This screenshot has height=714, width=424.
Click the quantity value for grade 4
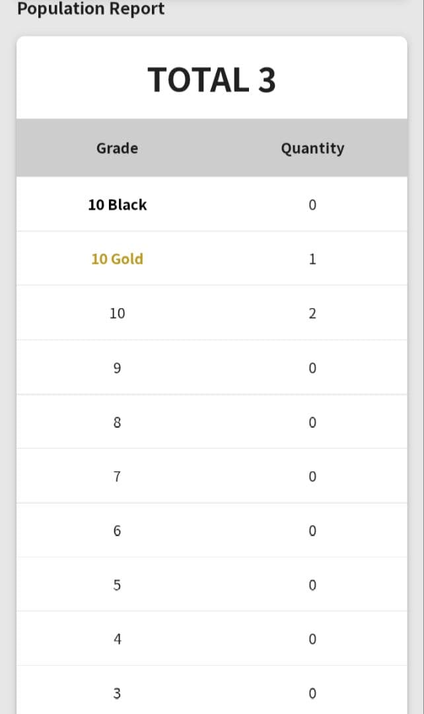tap(312, 639)
